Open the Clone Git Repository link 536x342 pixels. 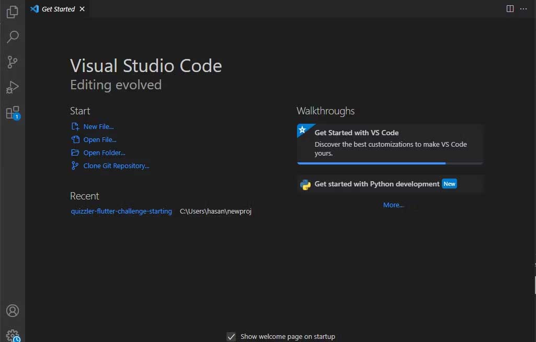116,166
